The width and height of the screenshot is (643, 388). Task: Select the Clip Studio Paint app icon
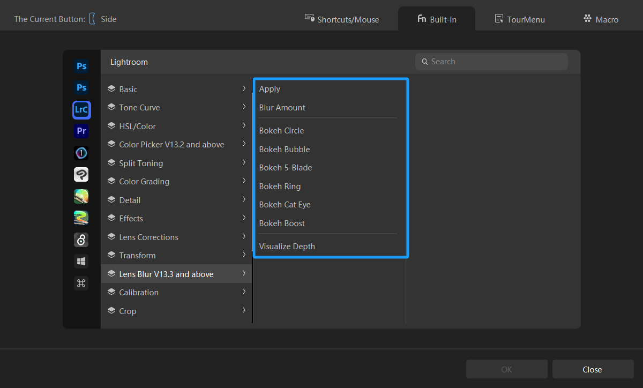tap(81, 175)
